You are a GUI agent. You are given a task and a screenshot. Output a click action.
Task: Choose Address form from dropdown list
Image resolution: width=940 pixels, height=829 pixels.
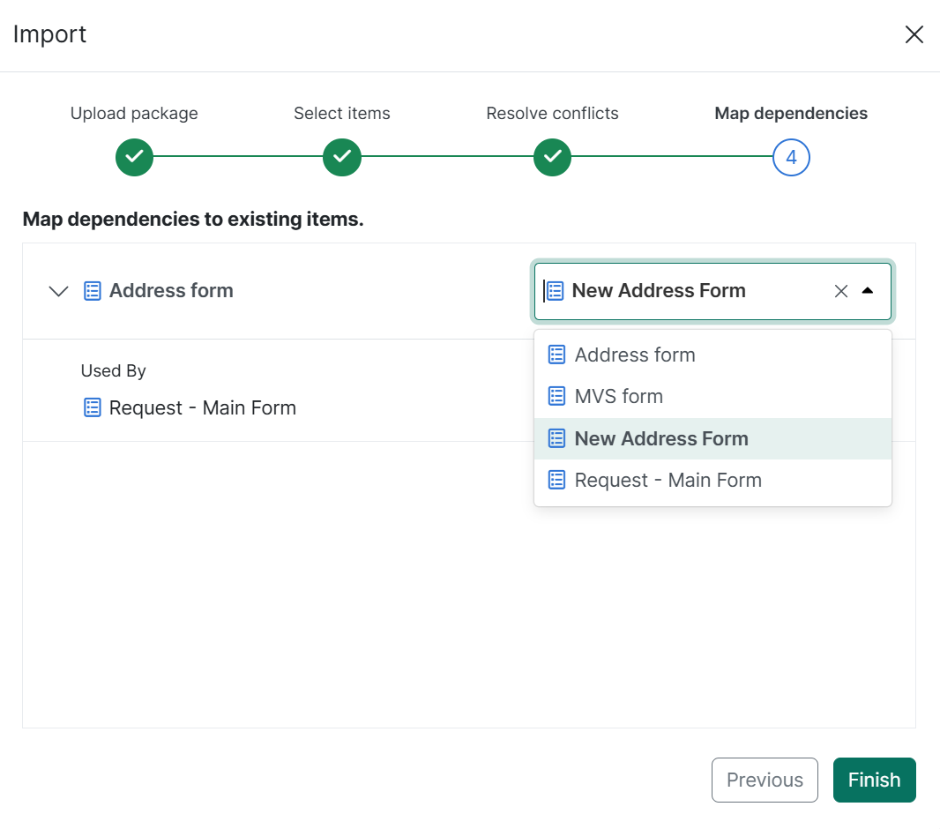[x=635, y=355]
